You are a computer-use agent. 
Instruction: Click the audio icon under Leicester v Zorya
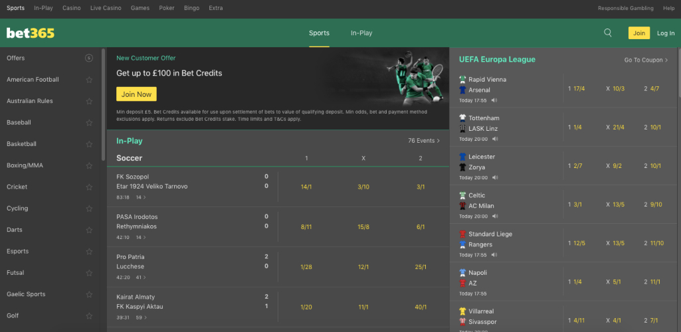click(x=494, y=177)
